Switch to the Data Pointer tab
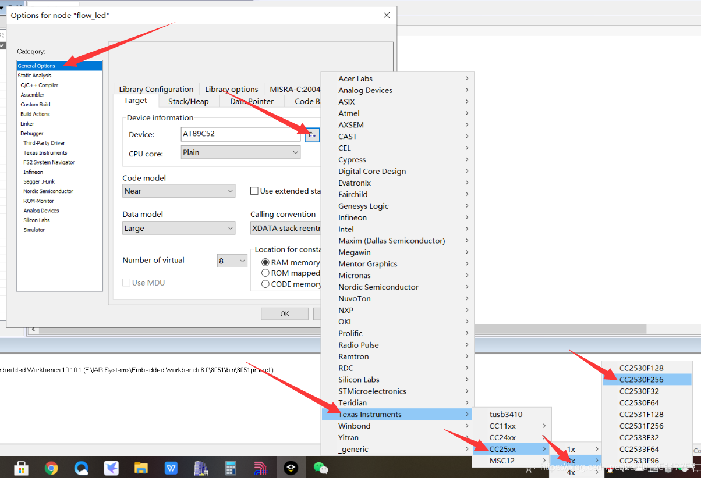 pos(252,101)
